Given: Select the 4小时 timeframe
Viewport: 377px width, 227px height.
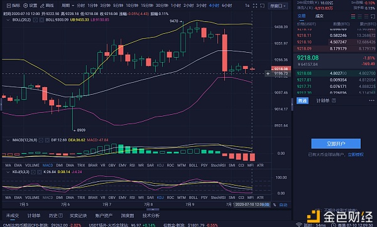Looking at the screenshot, I should pos(214,5).
